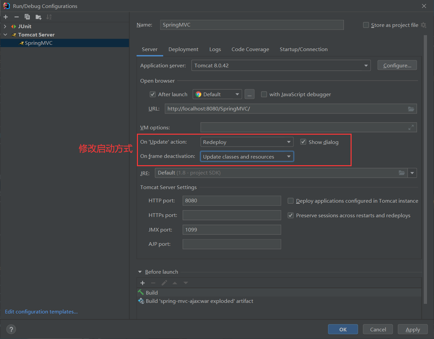Open Store as project file gear settings

coord(423,25)
